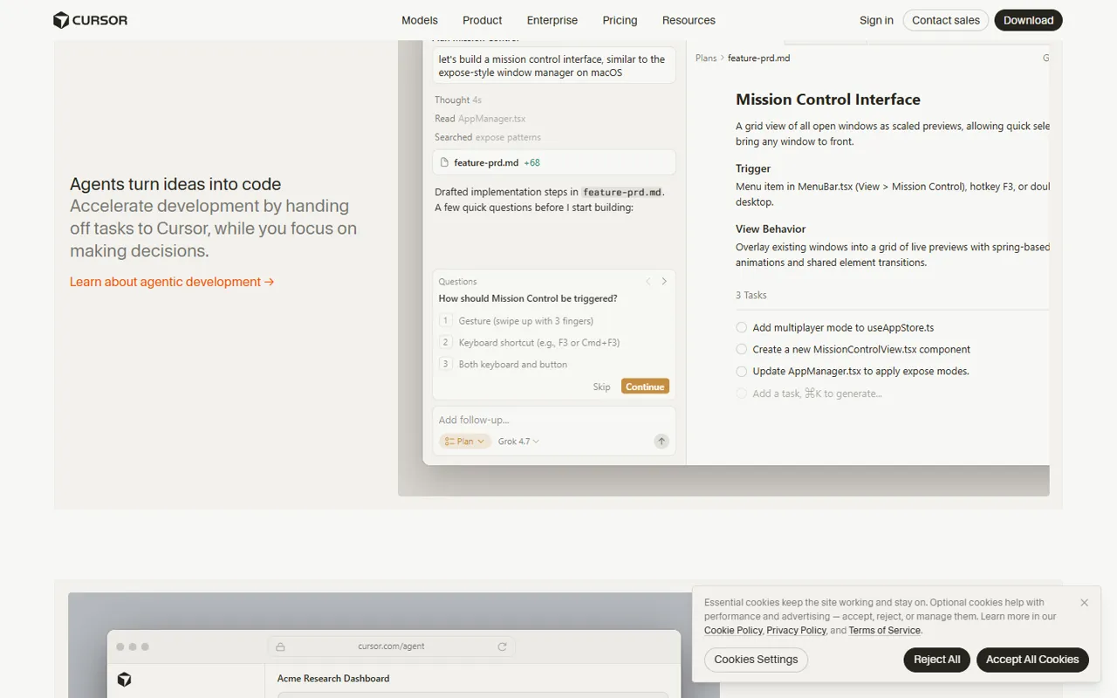Click the orange Continue button

645,387
